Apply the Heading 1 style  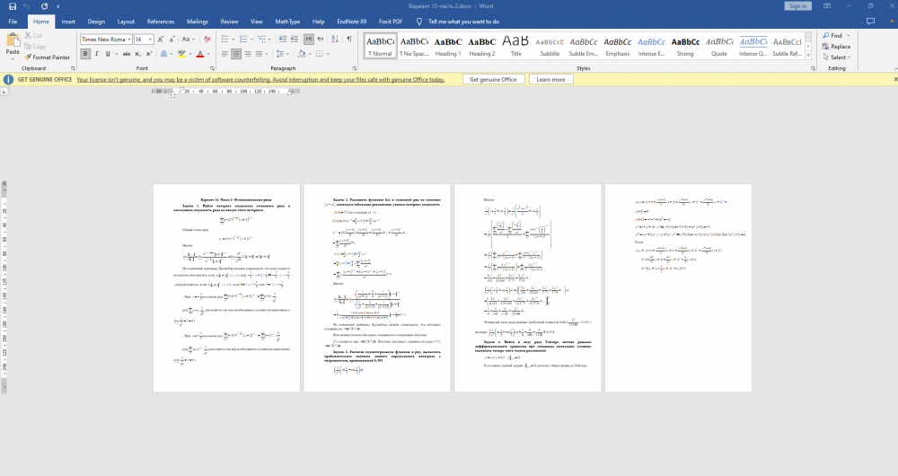[x=448, y=46]
